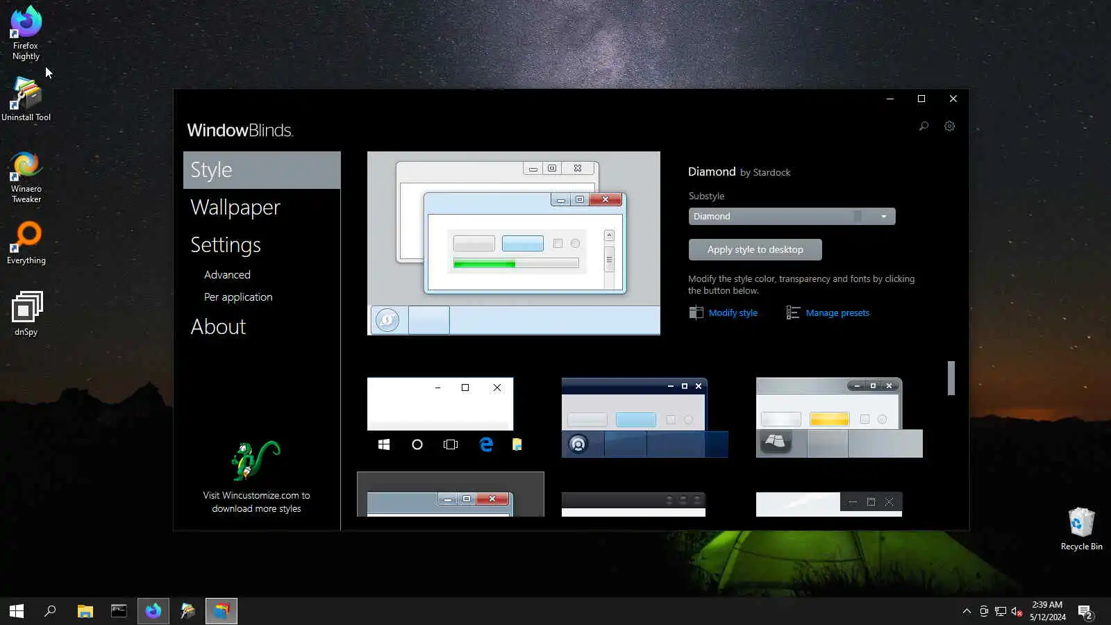Open Everything search desktop icon
The height and width of the screenshot is (625, 1111).
point(26,243)
